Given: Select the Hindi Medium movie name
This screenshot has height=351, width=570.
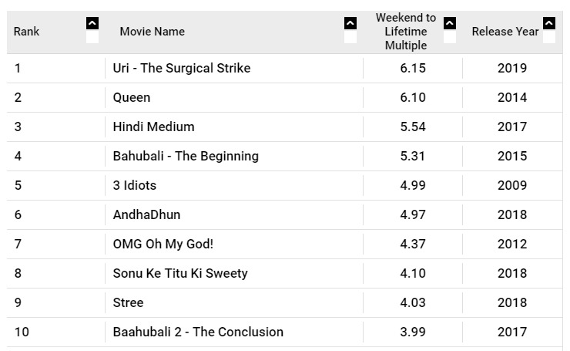Looking at the screenshot, I should coord(153,127).
